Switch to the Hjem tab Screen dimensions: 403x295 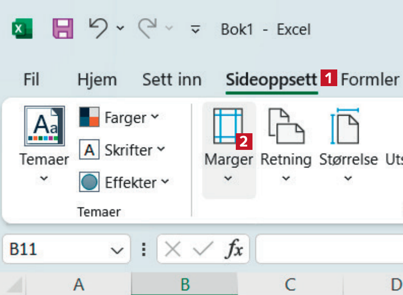point(97,79)
